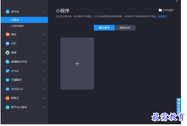
Task: Expand the 高德 section arrow
Action: [44, 53]
